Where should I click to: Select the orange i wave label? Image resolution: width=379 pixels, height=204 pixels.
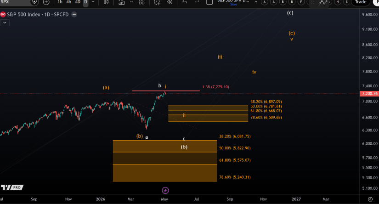165,86
